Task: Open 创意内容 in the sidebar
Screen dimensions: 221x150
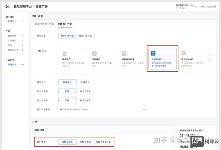Action: point(12,64)
